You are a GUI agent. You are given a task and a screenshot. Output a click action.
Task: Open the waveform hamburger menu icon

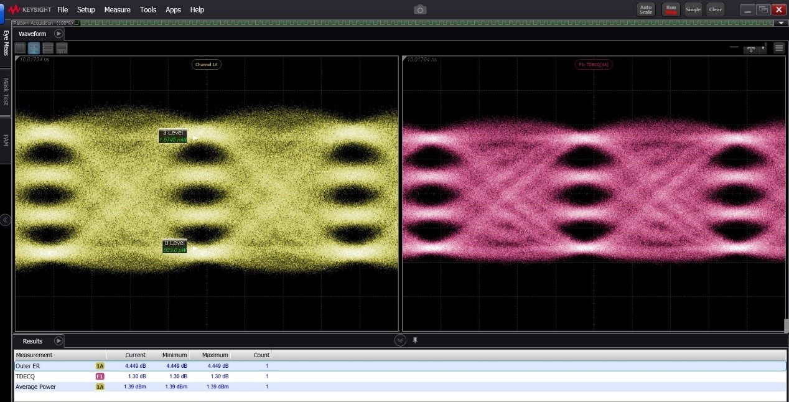(x=779, y=48)
